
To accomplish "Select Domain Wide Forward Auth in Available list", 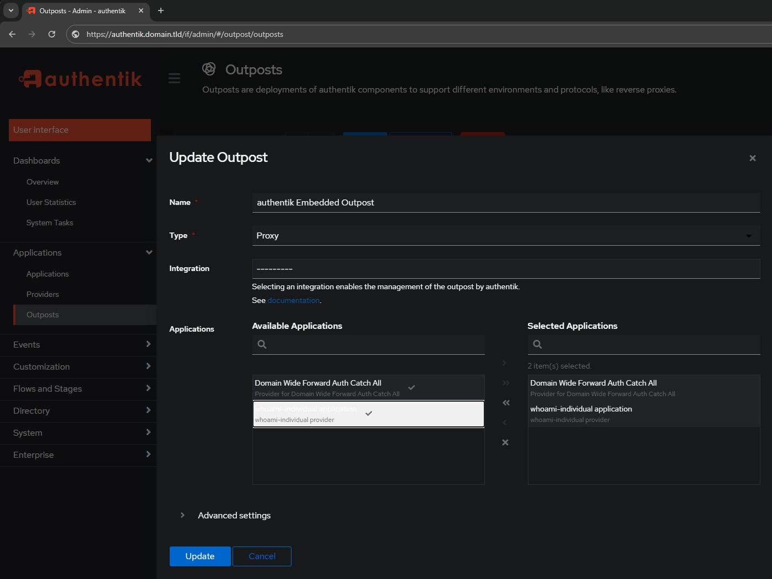I will click(368, 388).
